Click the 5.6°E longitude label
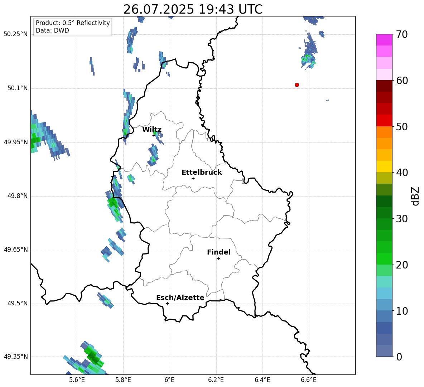424x387 pixels. pyautogui.click(x=77, y=380)
